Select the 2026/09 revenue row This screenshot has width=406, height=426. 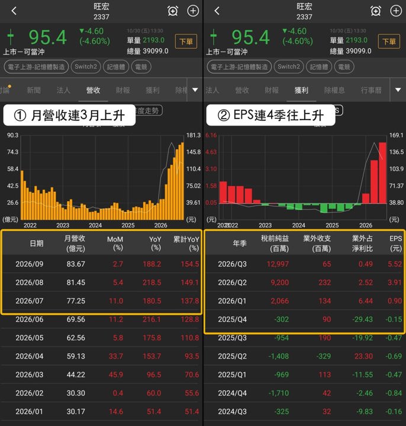click(101, 264)
